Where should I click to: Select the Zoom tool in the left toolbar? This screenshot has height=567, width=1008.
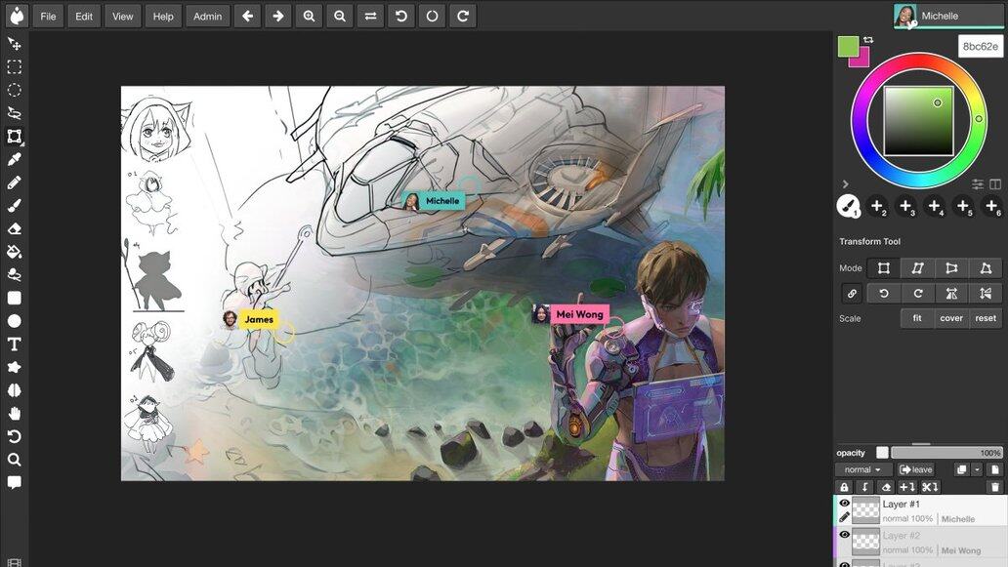point(14,460)
